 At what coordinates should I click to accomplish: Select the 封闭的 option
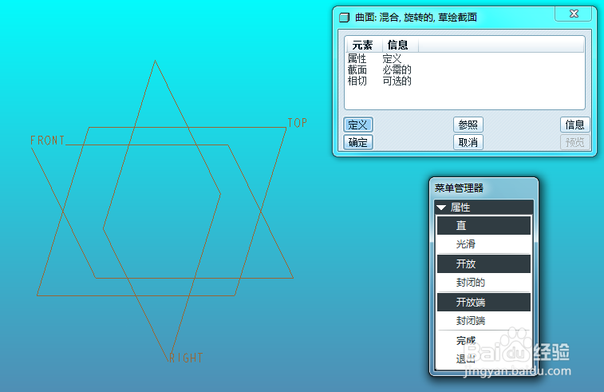click(484, 283)
